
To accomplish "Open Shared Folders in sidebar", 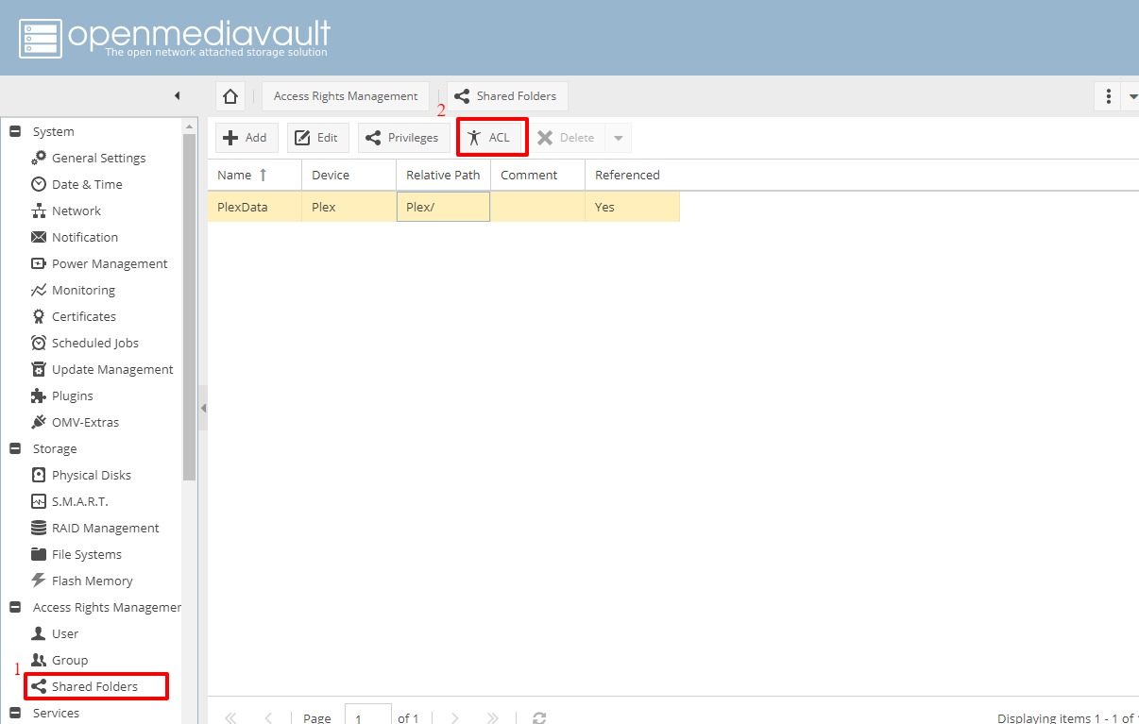I will click(94, 686).
